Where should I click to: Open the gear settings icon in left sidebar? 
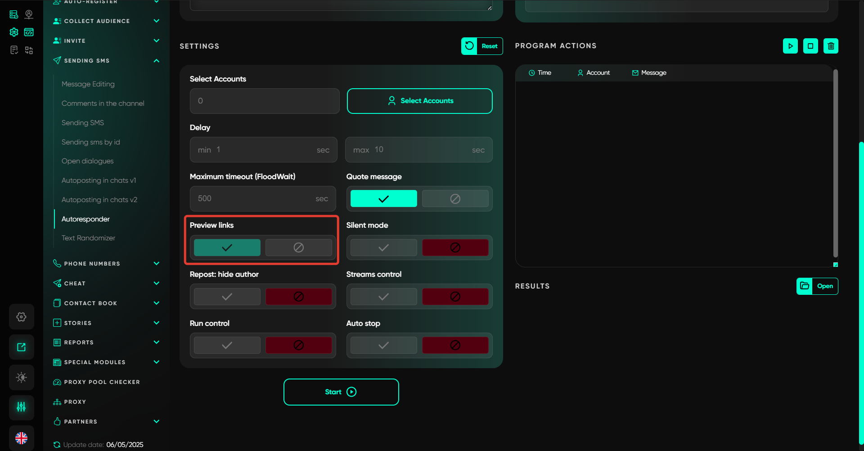[x=21, y=317]
